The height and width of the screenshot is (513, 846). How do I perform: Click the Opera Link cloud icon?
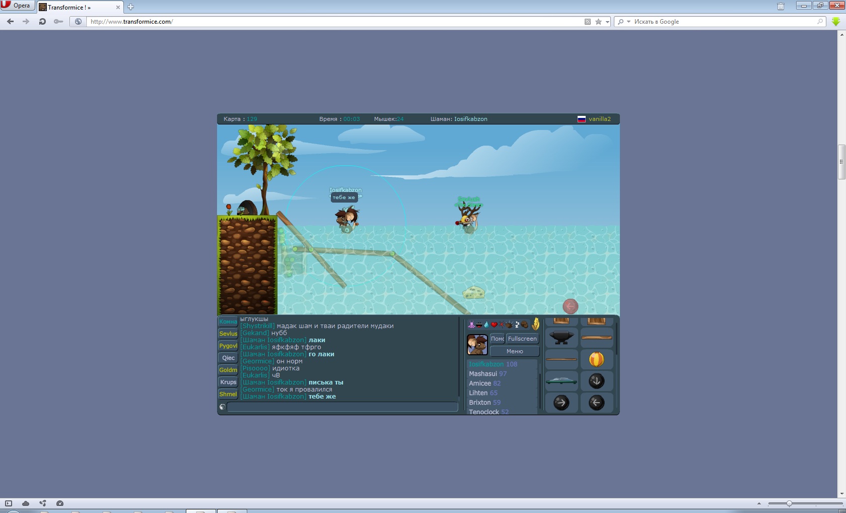(x=26, y=503)
